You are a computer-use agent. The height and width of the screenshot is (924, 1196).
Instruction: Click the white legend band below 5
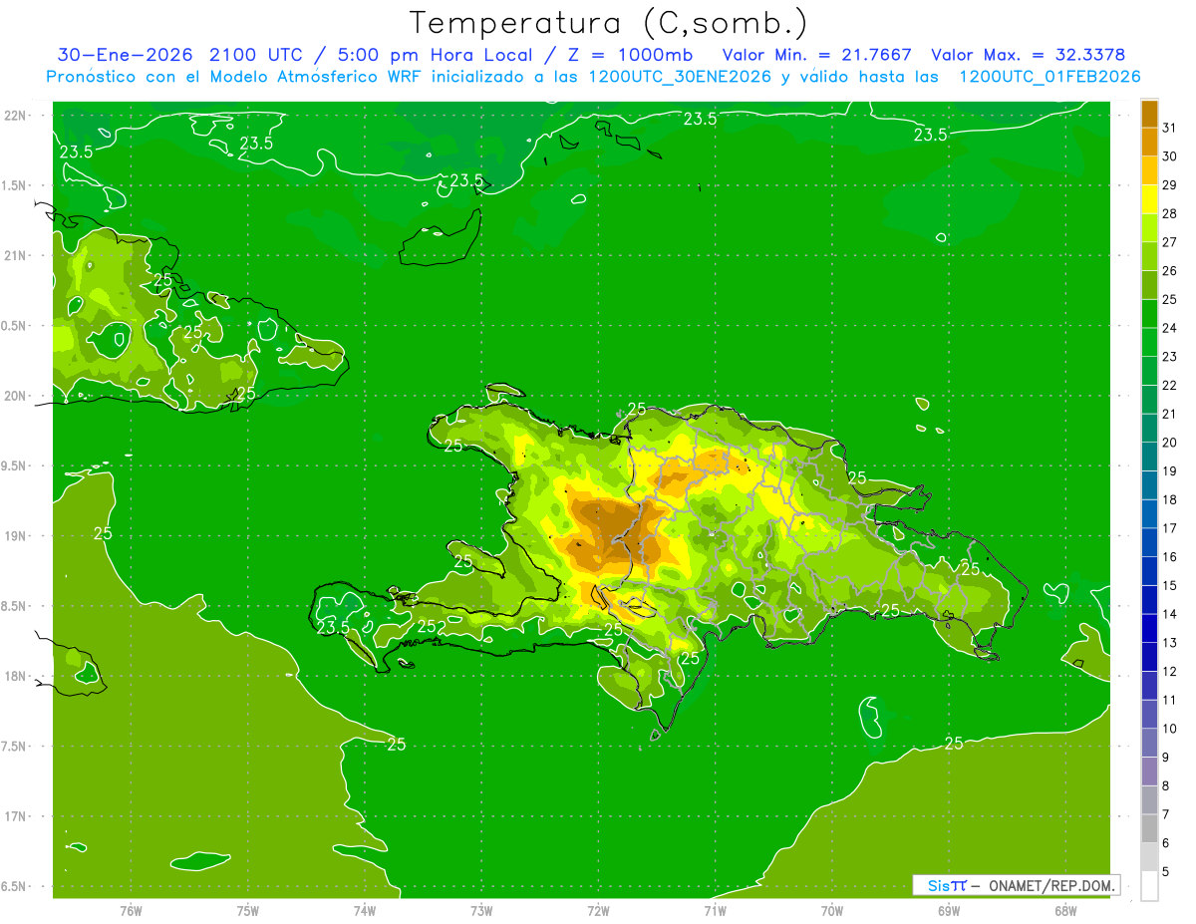pyautogui.click(x=1149, y=886)
